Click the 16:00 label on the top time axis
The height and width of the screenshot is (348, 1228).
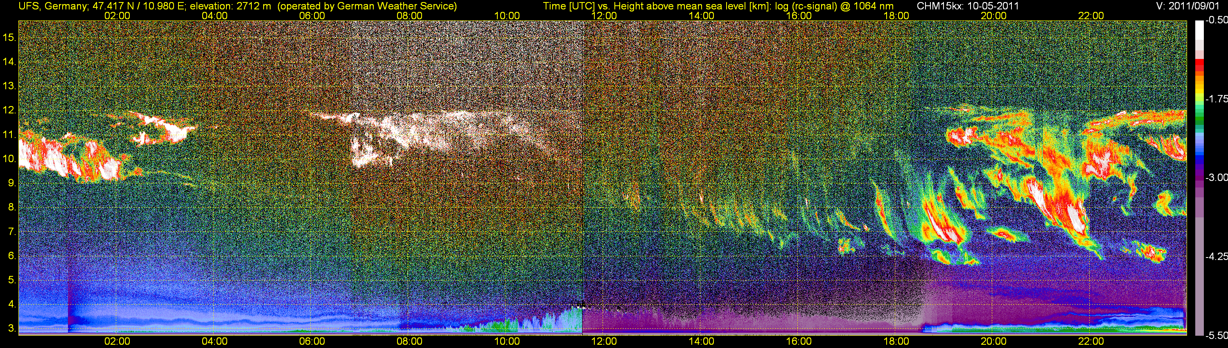799,16
